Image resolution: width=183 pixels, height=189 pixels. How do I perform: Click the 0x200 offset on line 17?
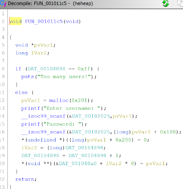(x=123, y=140)
